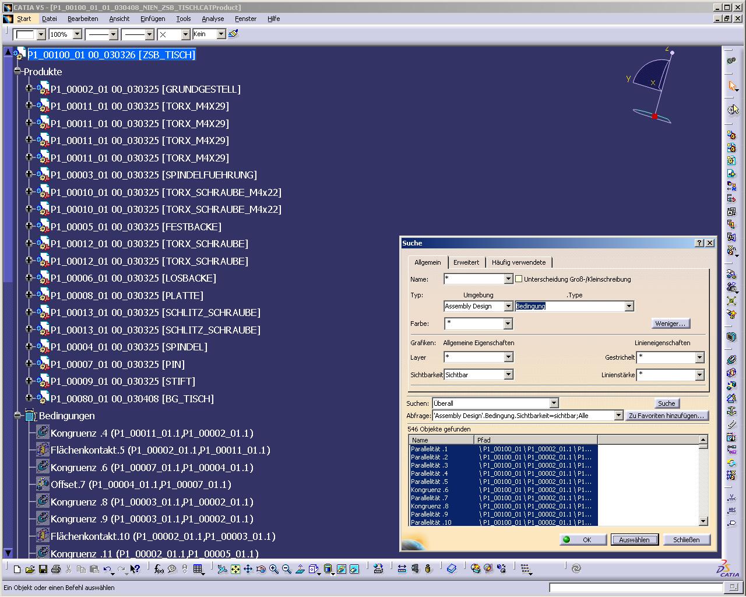Expand the FESTBACKE tree node

point(29,226)
